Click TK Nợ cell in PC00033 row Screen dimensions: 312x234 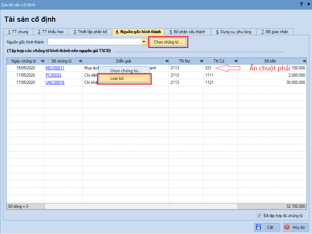[x=186, y=75]
